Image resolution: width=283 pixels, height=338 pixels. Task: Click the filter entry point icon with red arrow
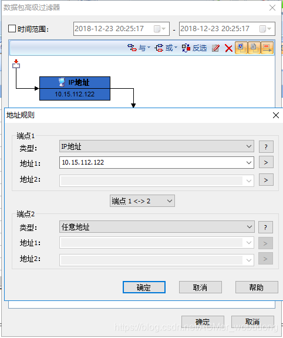(x=16, y=64)
